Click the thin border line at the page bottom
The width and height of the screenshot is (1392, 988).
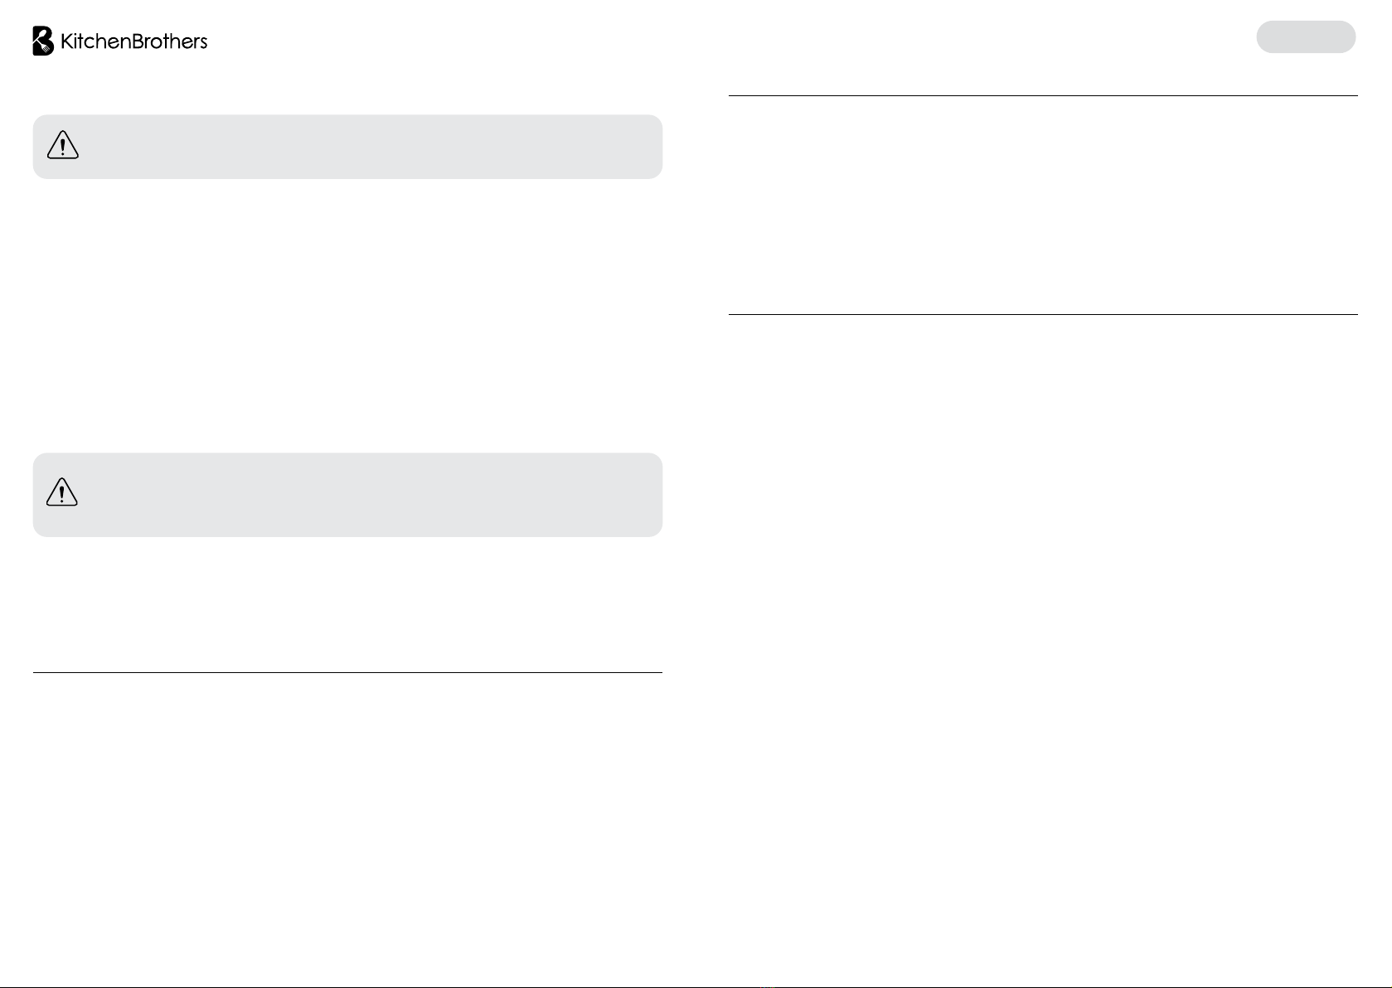click(696, 986)
